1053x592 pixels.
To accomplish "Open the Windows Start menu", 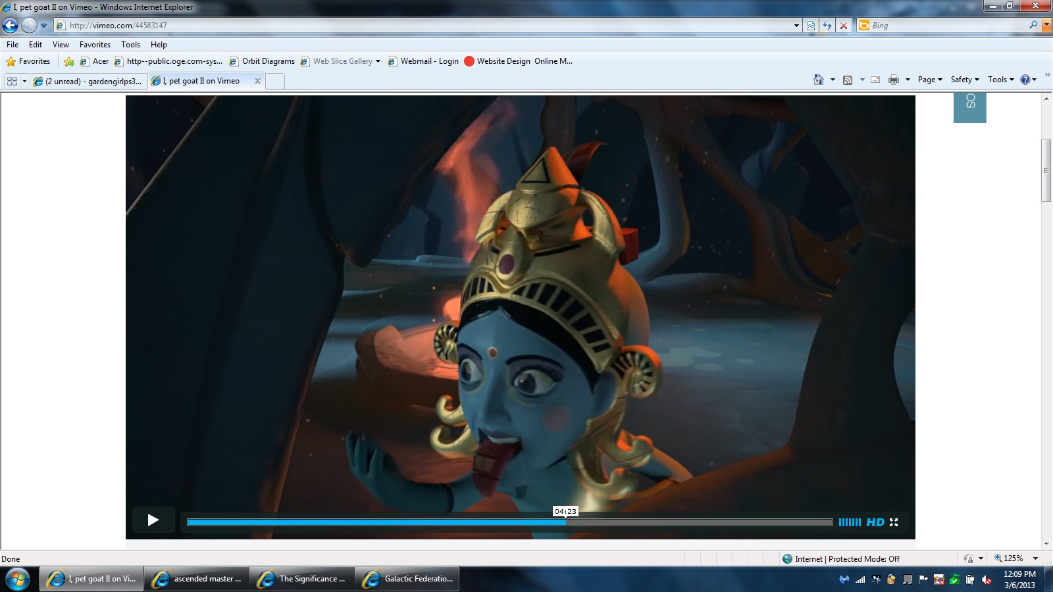I will [18, 580].
